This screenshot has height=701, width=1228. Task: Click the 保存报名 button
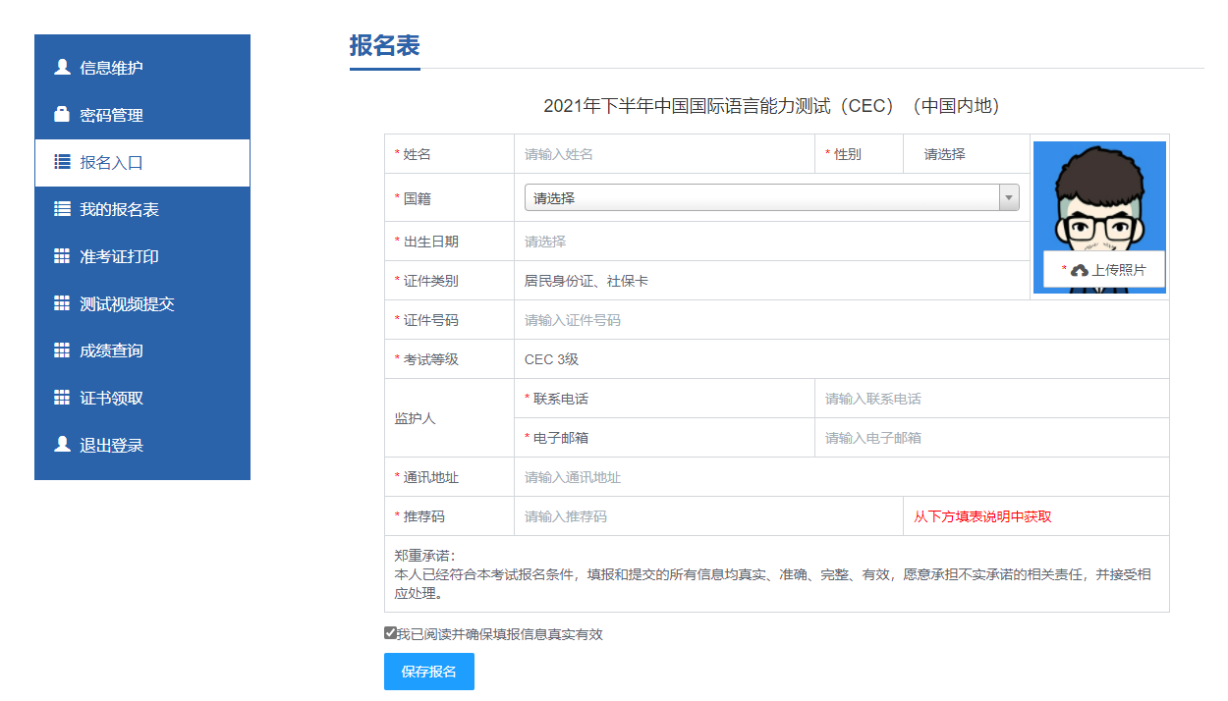pyautogui.click(x=429, y=672)
